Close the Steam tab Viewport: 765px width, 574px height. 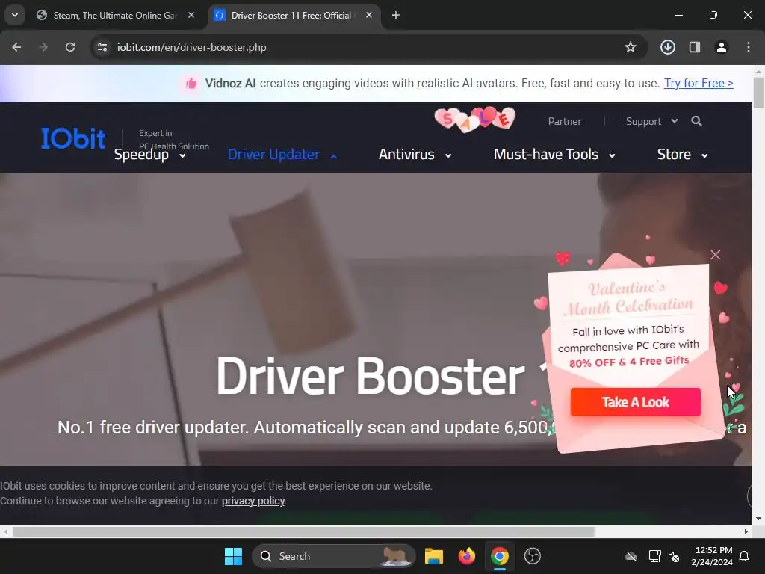191,15
